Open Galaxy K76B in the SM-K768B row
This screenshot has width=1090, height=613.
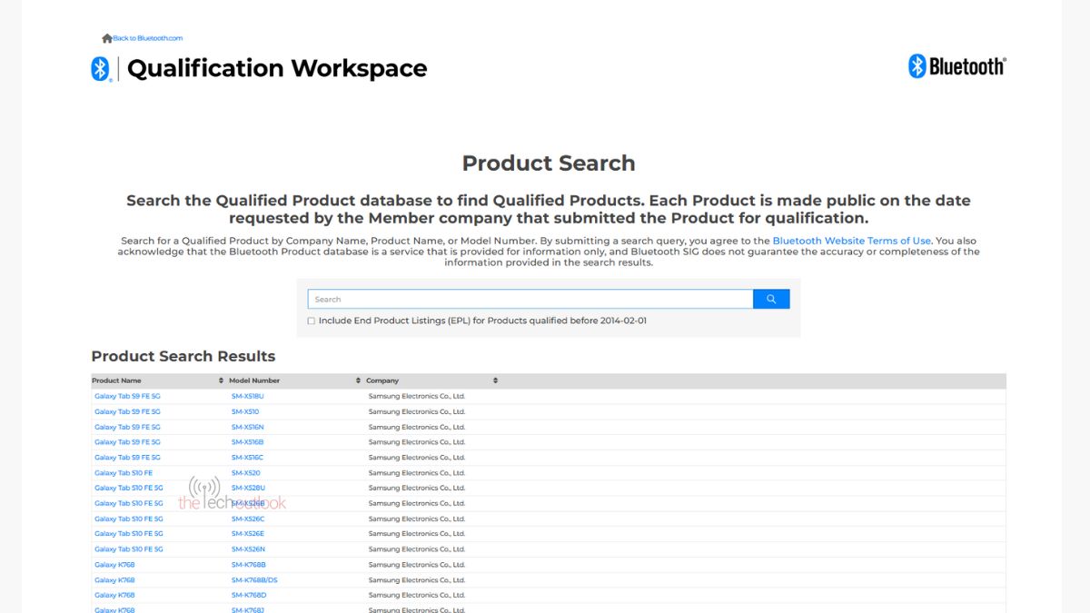click(114, 565)
